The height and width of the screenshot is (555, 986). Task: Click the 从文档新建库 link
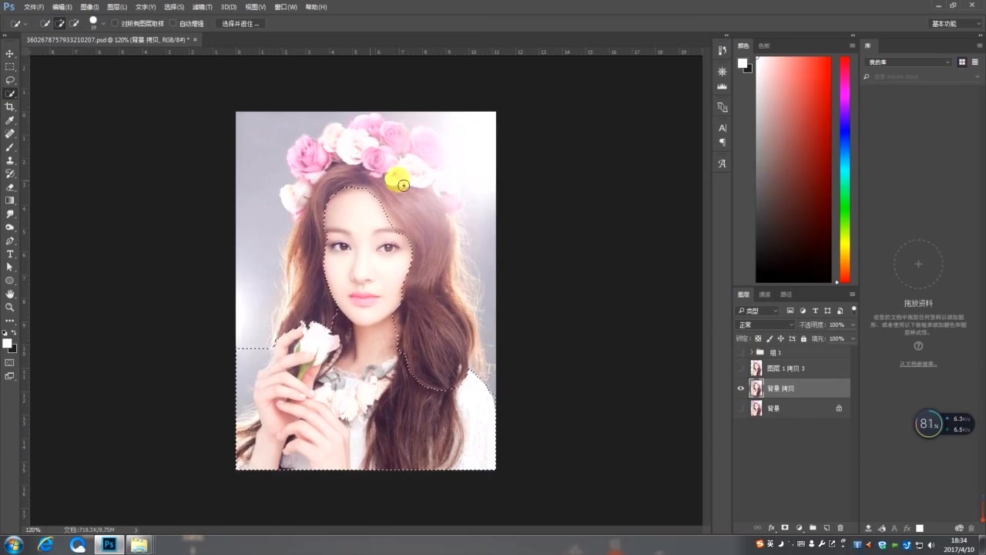(917, 364)
